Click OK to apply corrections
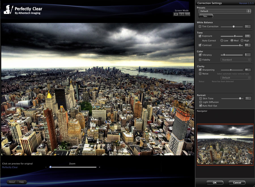 214,182
